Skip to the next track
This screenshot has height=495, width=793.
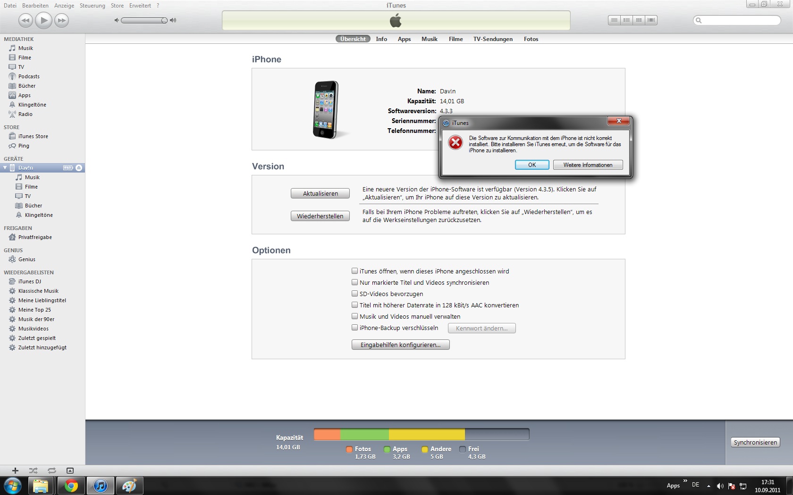[x=61, y=20]
